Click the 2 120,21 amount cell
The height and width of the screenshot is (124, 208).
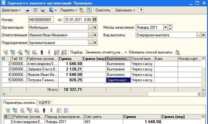pyautogui.click(x=70, y=69)
